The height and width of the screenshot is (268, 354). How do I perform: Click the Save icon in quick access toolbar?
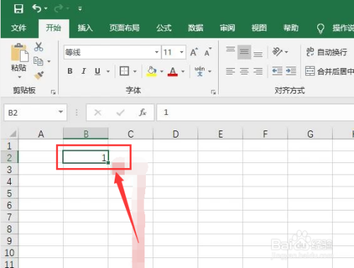pos(18,9)
